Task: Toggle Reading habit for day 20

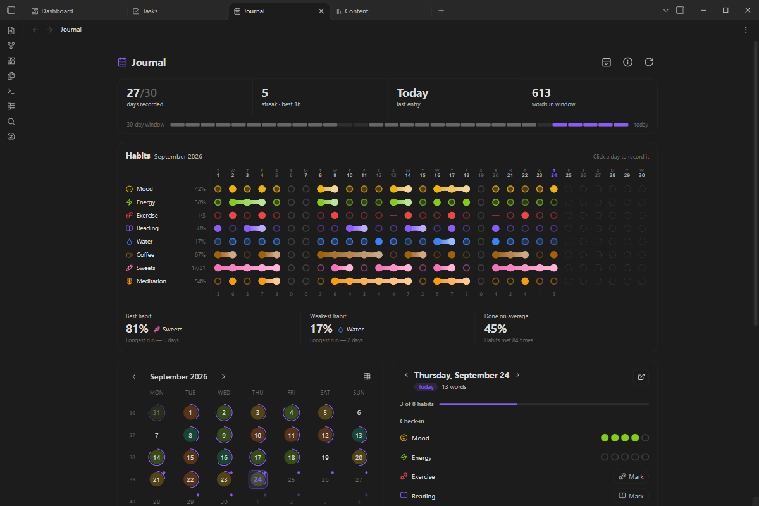Action: [x=495, y=228]
